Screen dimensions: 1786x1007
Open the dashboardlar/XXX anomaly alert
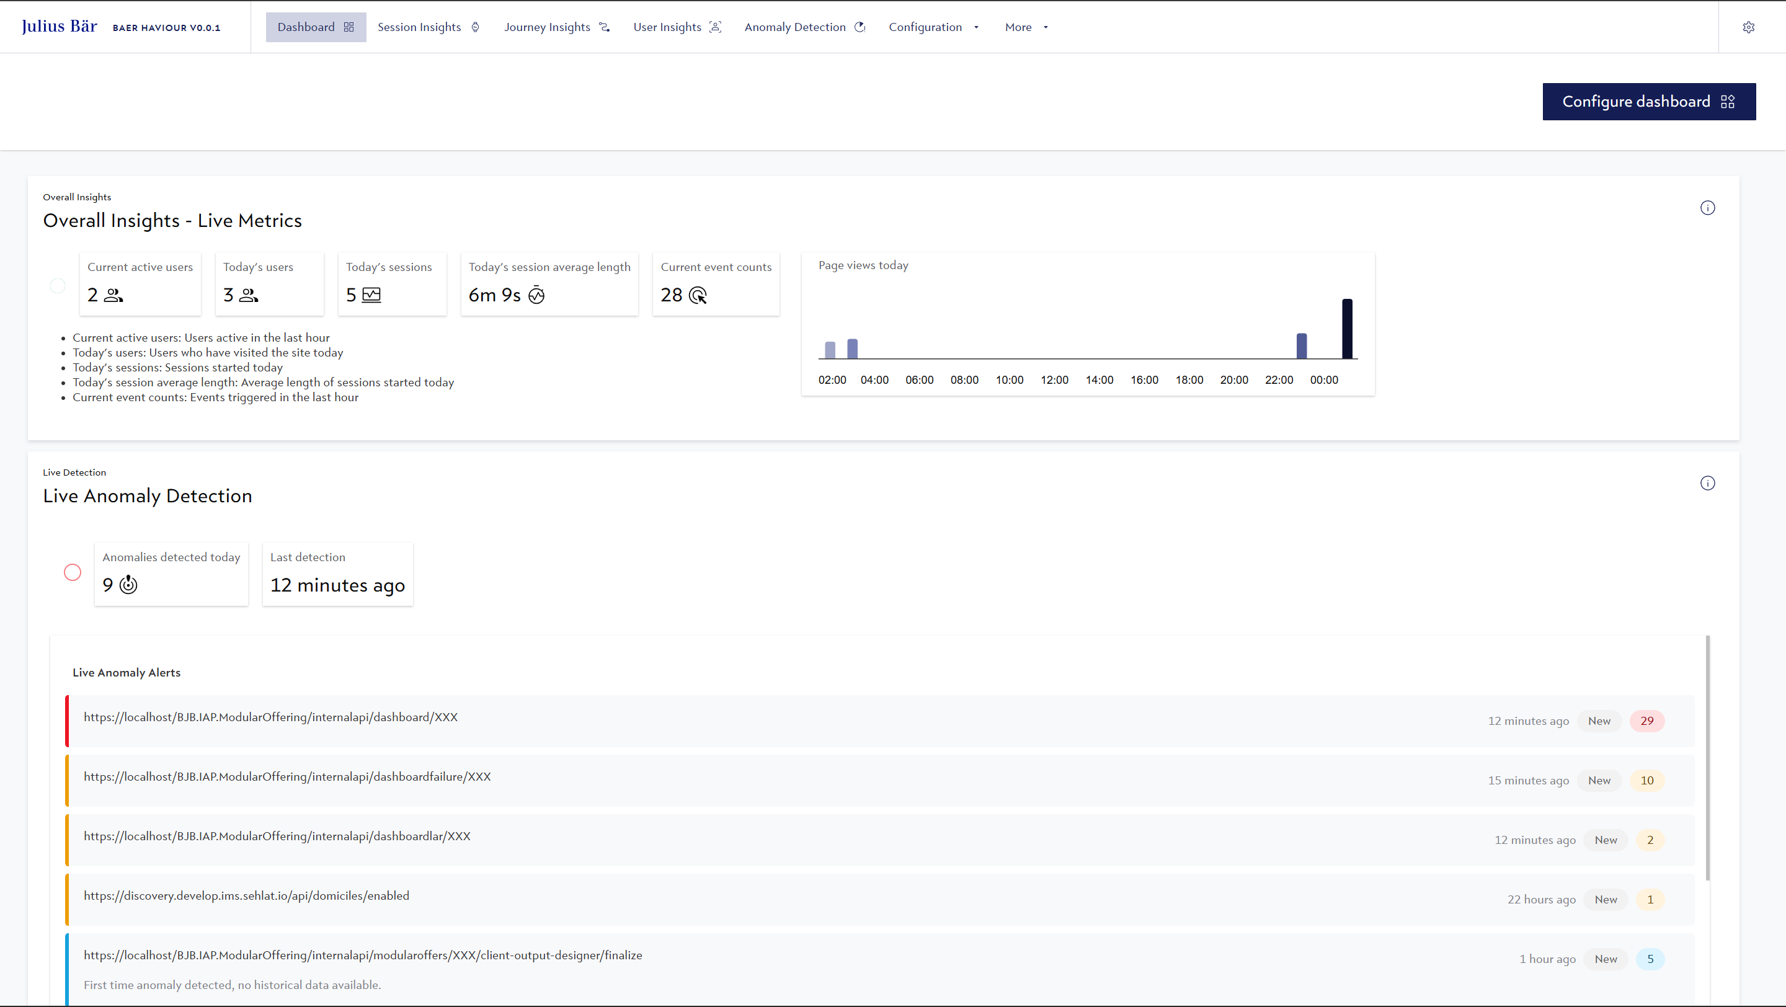coord(879,840)
